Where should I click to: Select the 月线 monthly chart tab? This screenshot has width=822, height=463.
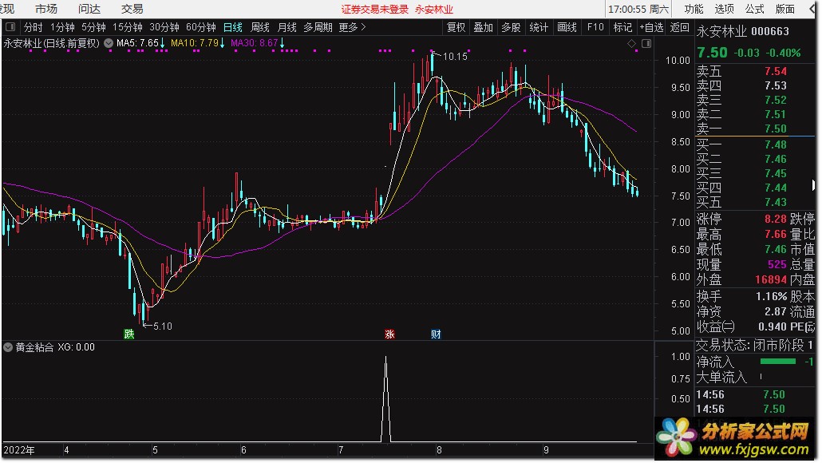pyautogui.click(x=287, y=27)
